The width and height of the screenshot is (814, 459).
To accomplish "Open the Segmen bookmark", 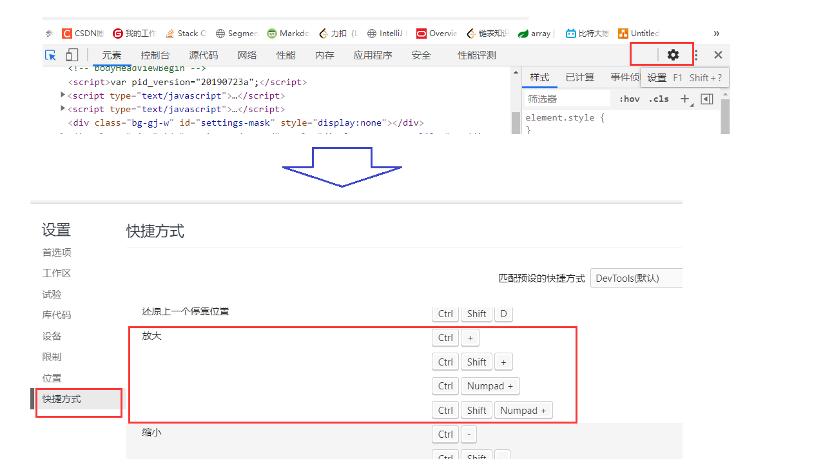I will (236, 34).
